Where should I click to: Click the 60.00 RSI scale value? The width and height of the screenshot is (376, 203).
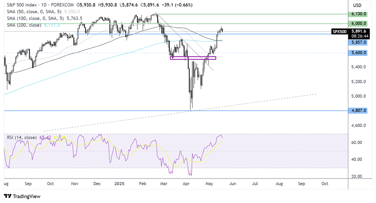(x=357, y=142)
